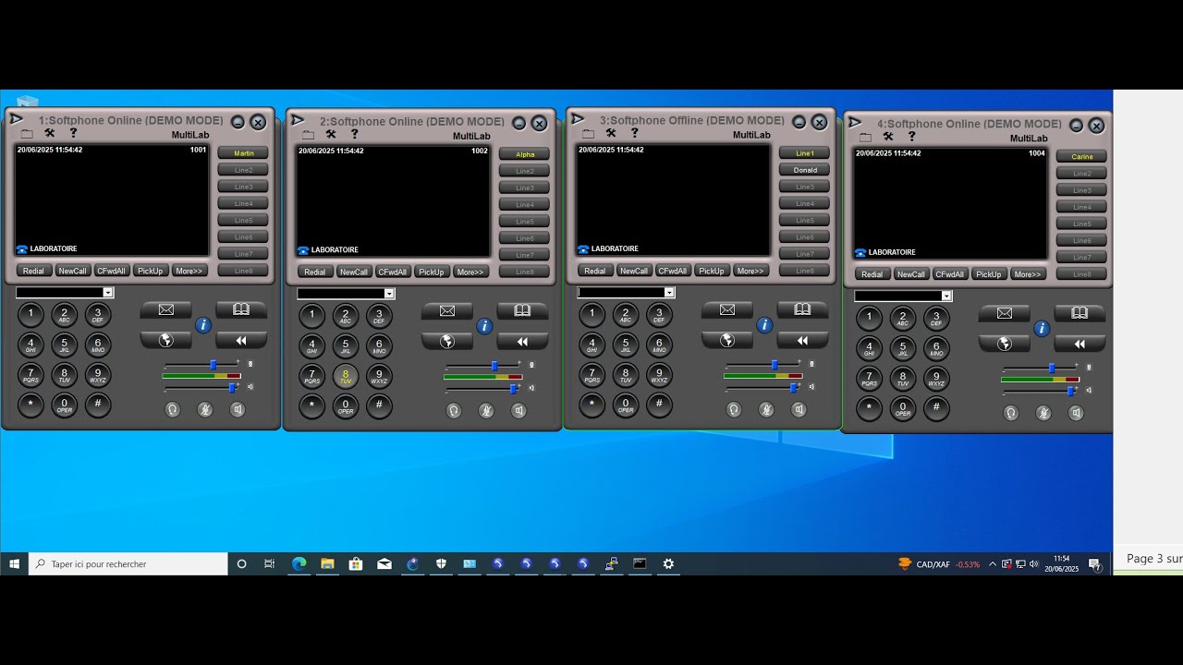Dial the # key in Softphone 3

(659, 405)
